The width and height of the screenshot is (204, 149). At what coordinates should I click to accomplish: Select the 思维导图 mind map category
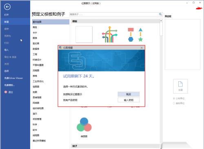(x=37, y=97)
